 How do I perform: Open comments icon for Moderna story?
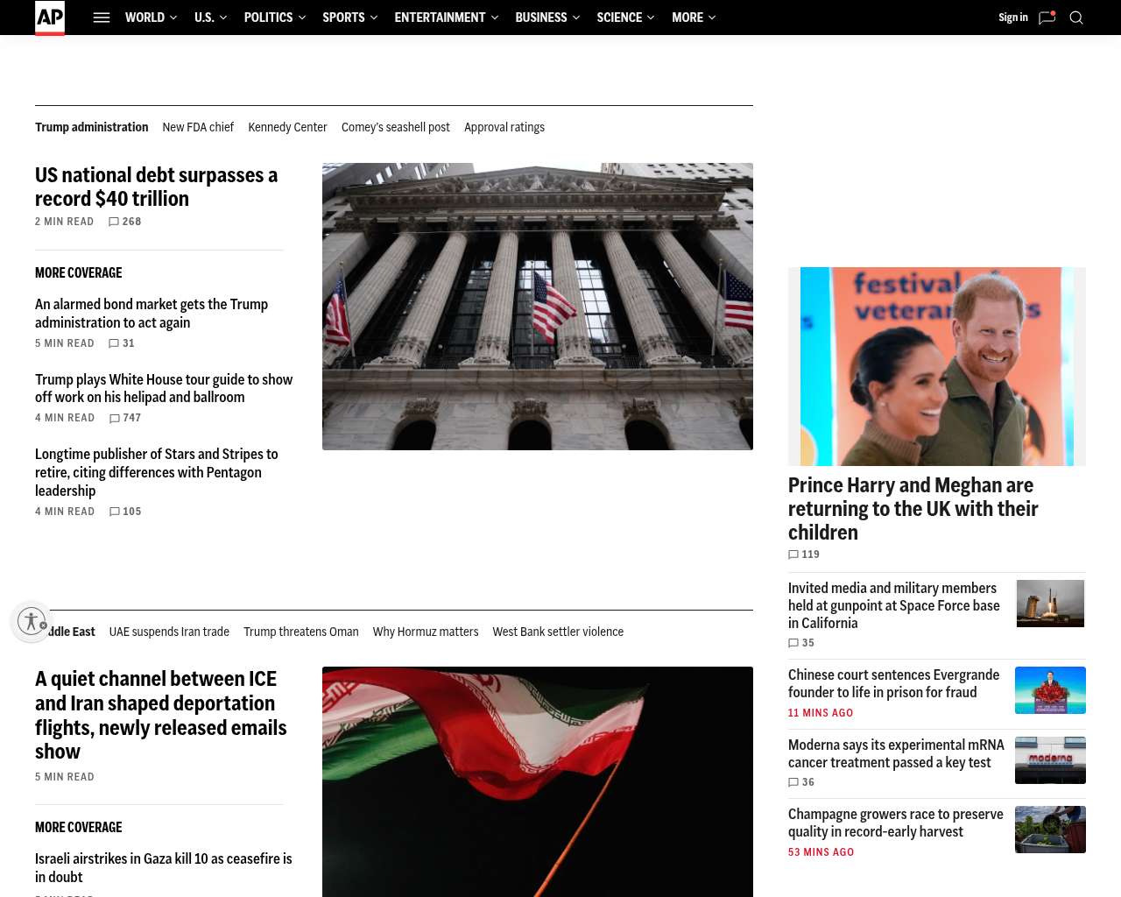tap(793, 782)
